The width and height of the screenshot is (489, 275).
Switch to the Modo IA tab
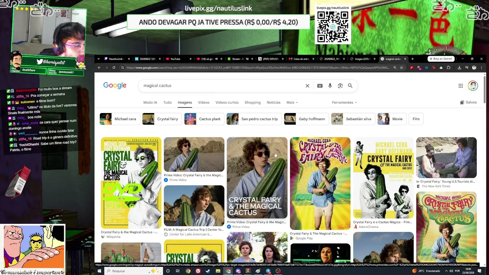pos(150,102)
